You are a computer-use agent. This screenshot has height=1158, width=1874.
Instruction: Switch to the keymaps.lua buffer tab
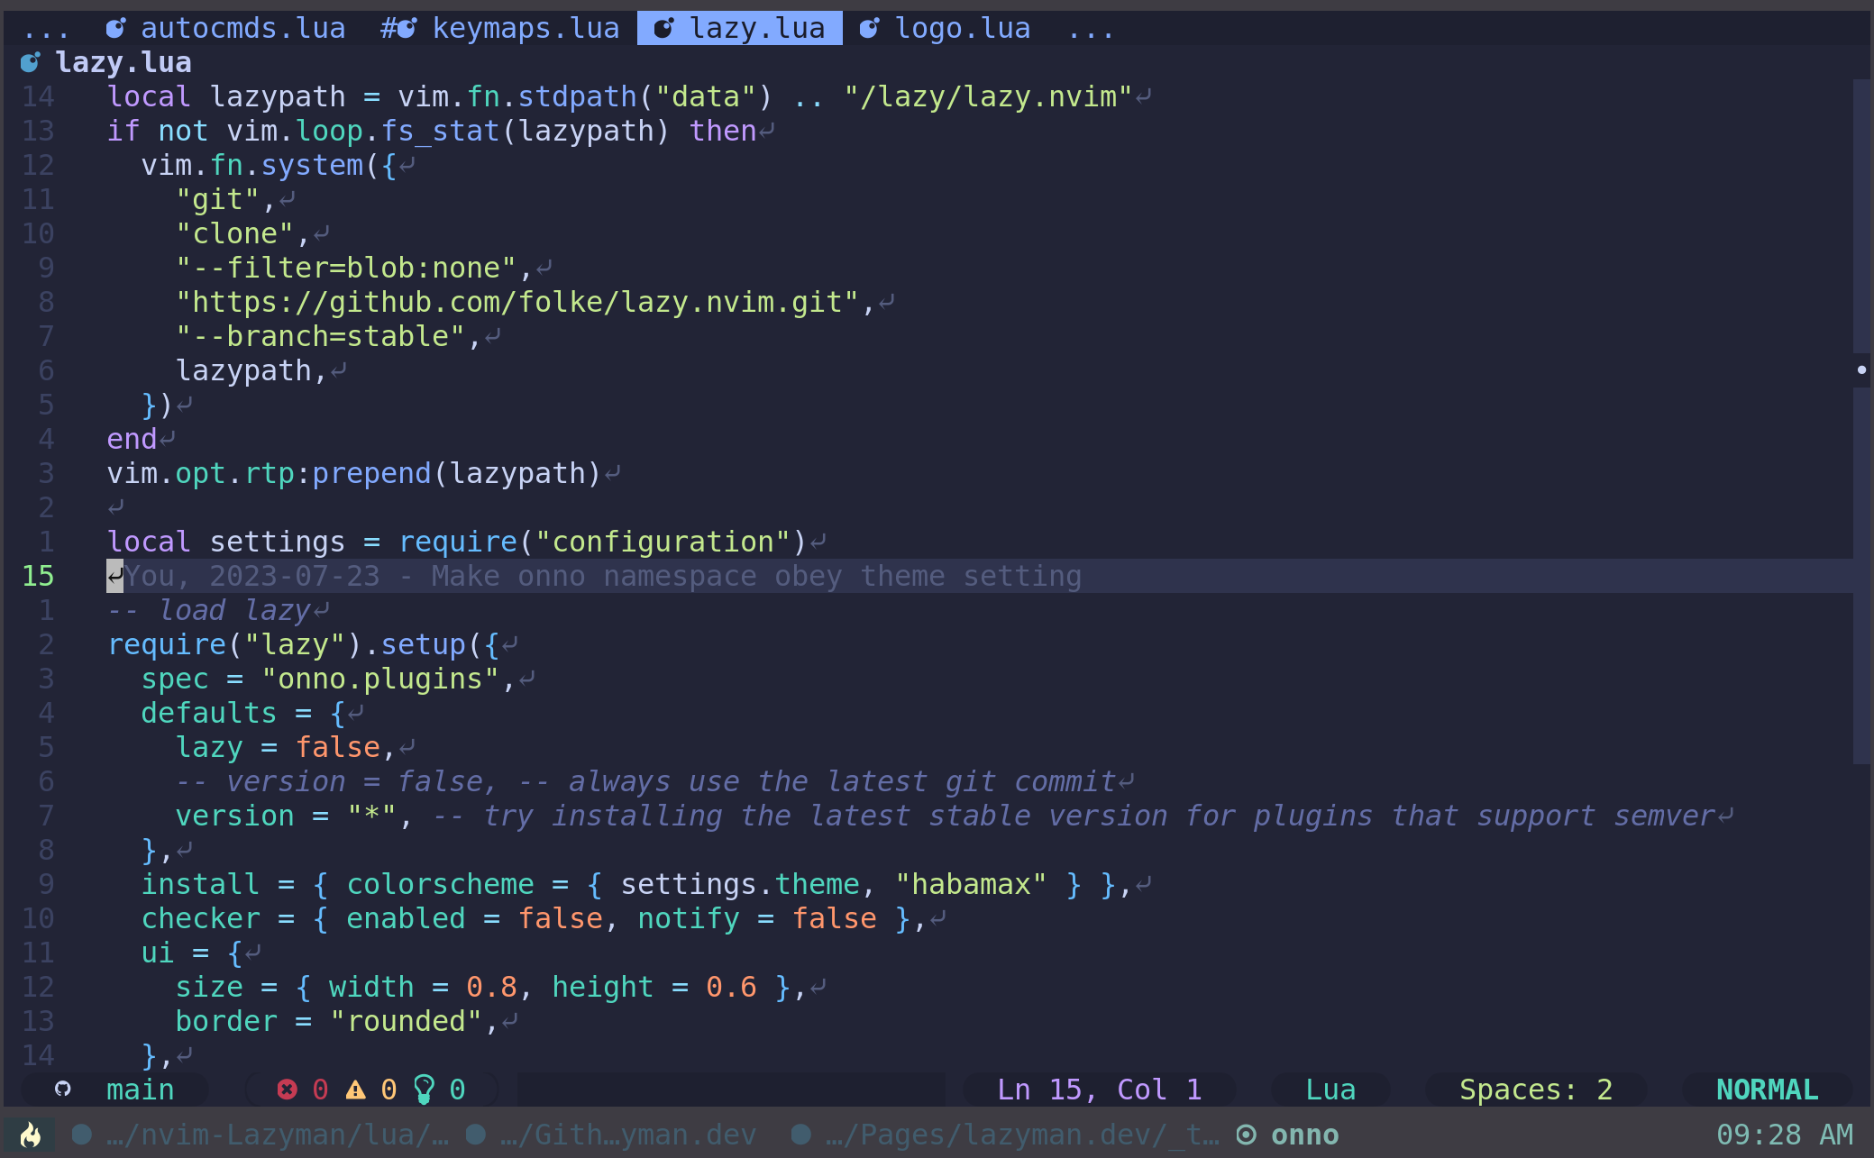coord(525,29)
